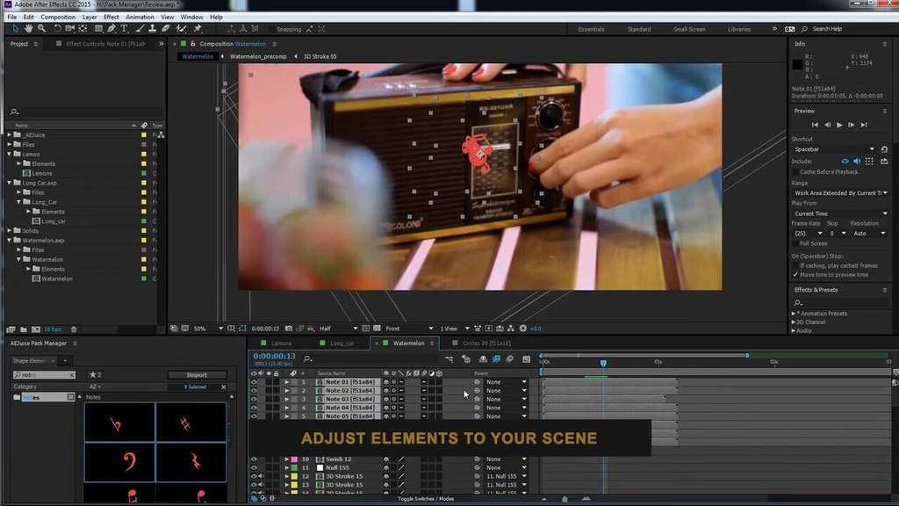Hide the Note 01 layer
899x506 pixels.
(254, 382)
